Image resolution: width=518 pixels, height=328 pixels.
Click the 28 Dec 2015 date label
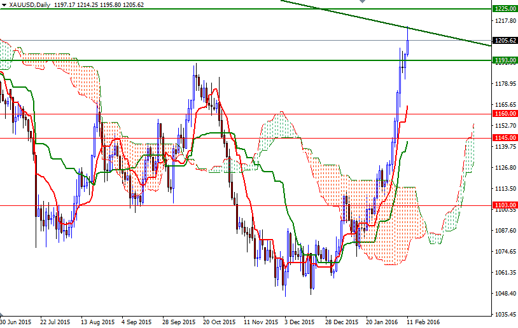[342, 322]
